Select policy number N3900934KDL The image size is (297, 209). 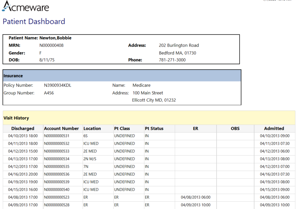coord(58,85)
